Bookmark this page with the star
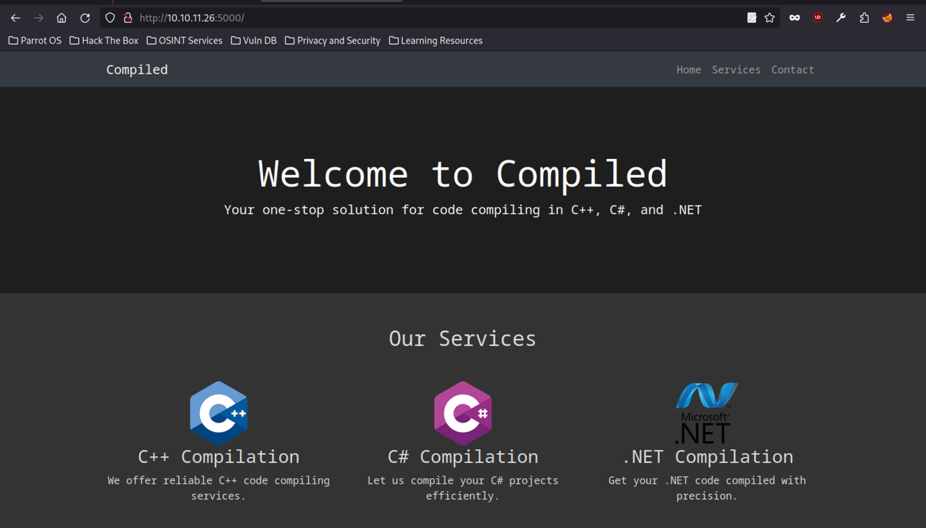The height and width of the screenshot is (528, 926). 770,18
